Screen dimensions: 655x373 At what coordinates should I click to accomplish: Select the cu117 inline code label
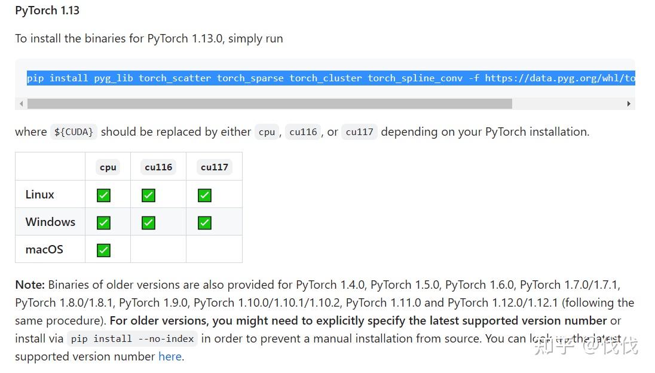pyautogui.click(x=359, y=132)
